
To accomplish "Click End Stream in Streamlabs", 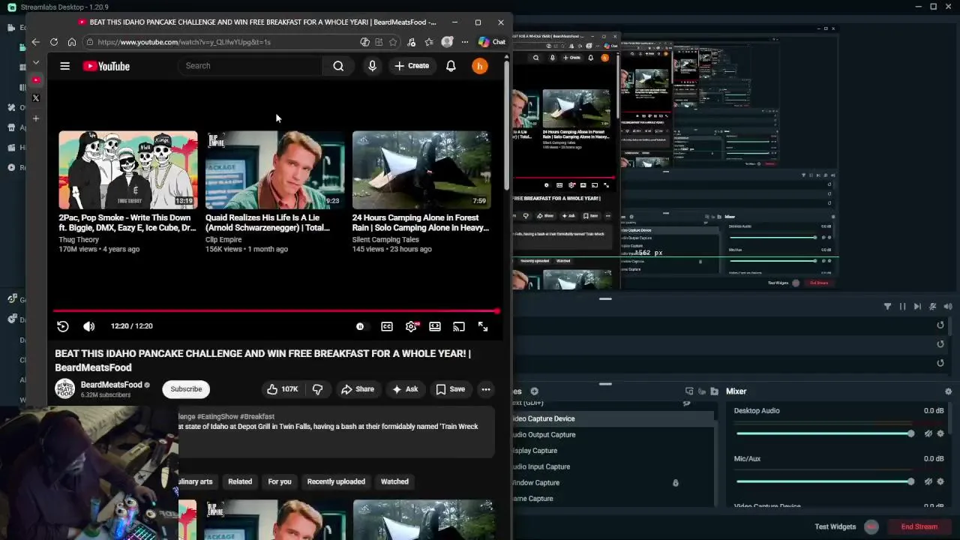I will (x=919, y=526).
